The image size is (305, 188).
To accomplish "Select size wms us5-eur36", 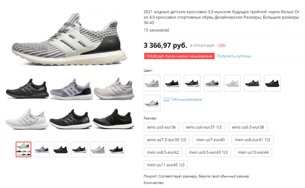I will pos(162,127).
